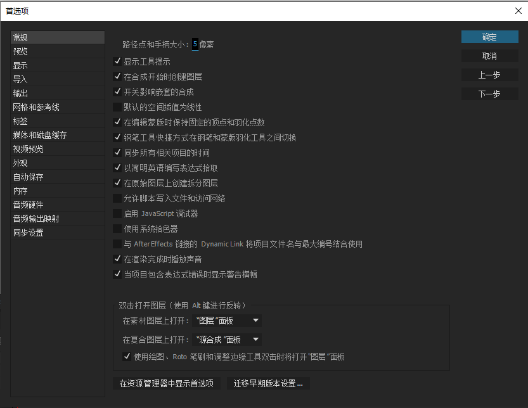Open 在素材图层上打开 dropdown

[227, 321]
